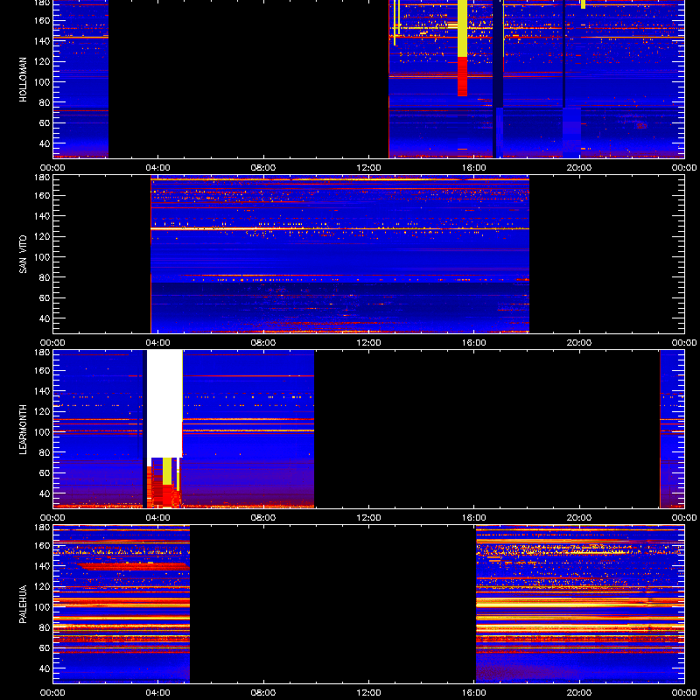Choose 04:00 tick label under Learmonth panel
Viewport: 700px width, 700px height.
tap(158, 518)
